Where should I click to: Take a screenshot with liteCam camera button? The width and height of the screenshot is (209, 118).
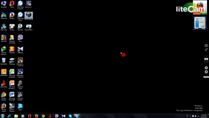(x=206, y=46)
